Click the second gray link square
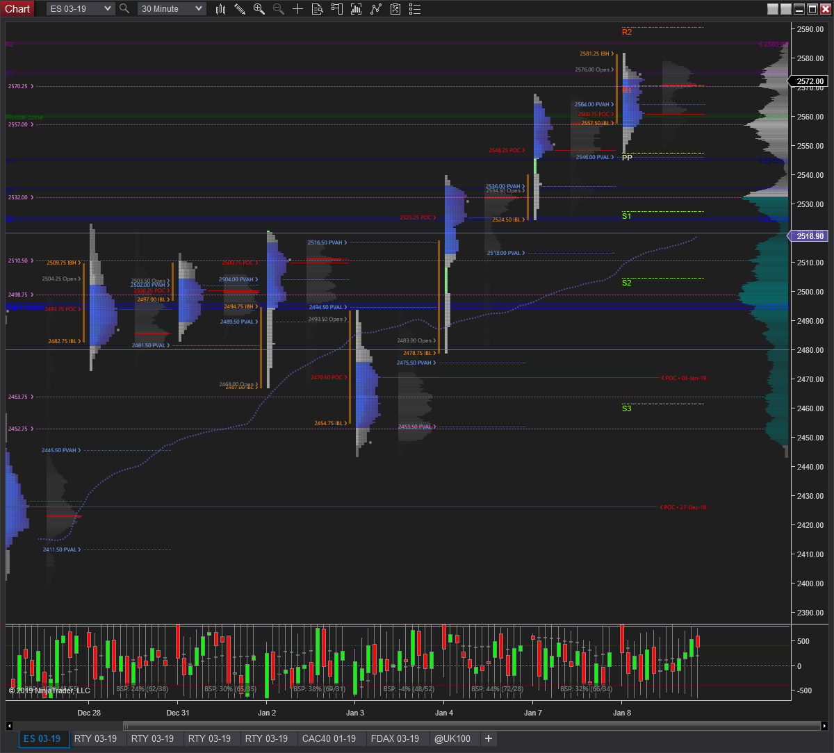Screen dimensions: 834x753 pos(786,9)
